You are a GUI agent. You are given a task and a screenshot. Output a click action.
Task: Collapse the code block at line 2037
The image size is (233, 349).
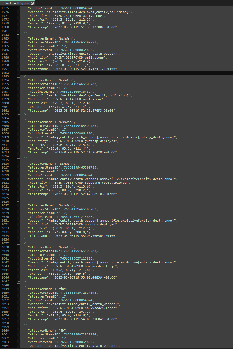18,243
